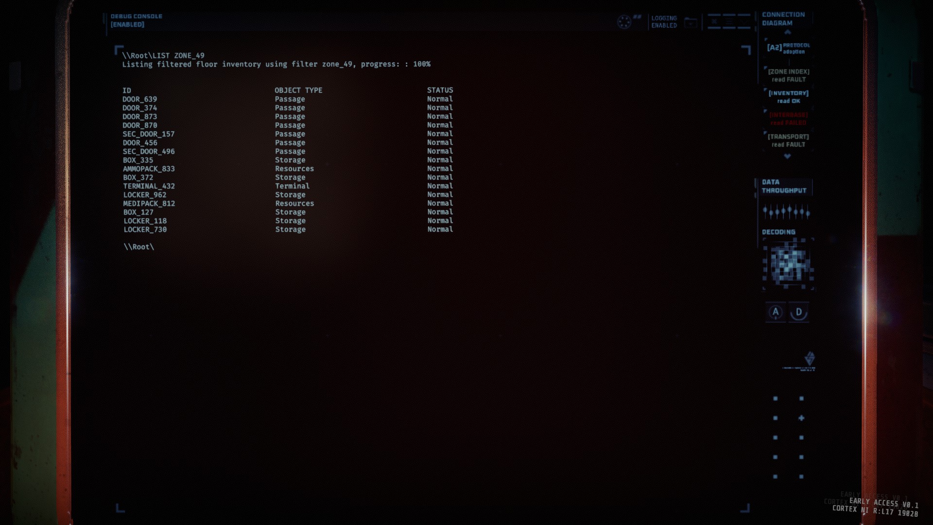Click the circular D indicator icon
This screenshot has height=525, width=933.
798,312
